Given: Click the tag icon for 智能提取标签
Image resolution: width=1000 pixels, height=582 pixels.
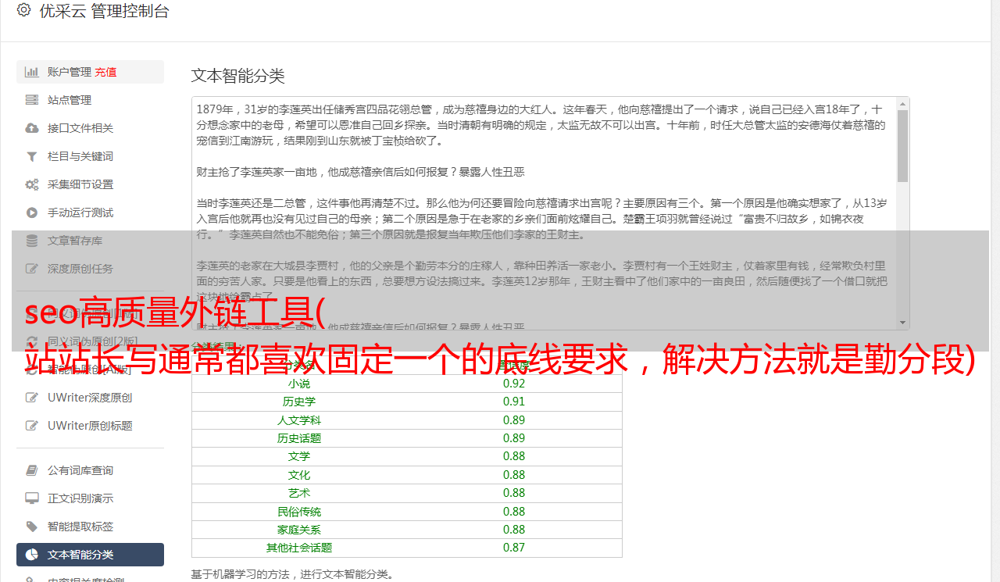Looking at the screenshot, I should pyautogui.click(x=32, y=527).
